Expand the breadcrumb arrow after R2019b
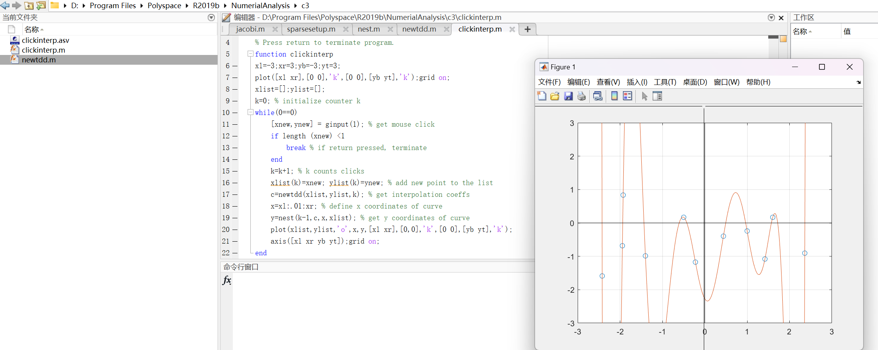 (x=225, y=5)
